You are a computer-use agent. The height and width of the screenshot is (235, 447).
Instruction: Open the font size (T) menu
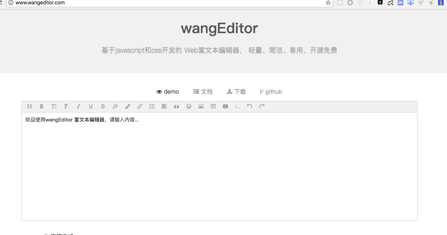click(x=54, y=106)
